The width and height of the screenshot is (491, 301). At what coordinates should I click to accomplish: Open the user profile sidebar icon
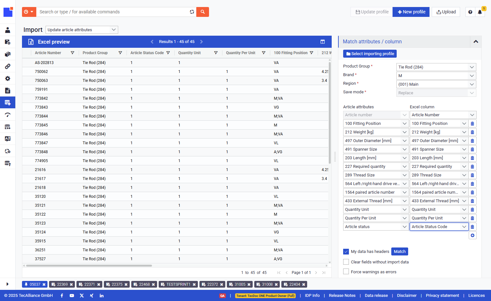(x=8, y=30)
